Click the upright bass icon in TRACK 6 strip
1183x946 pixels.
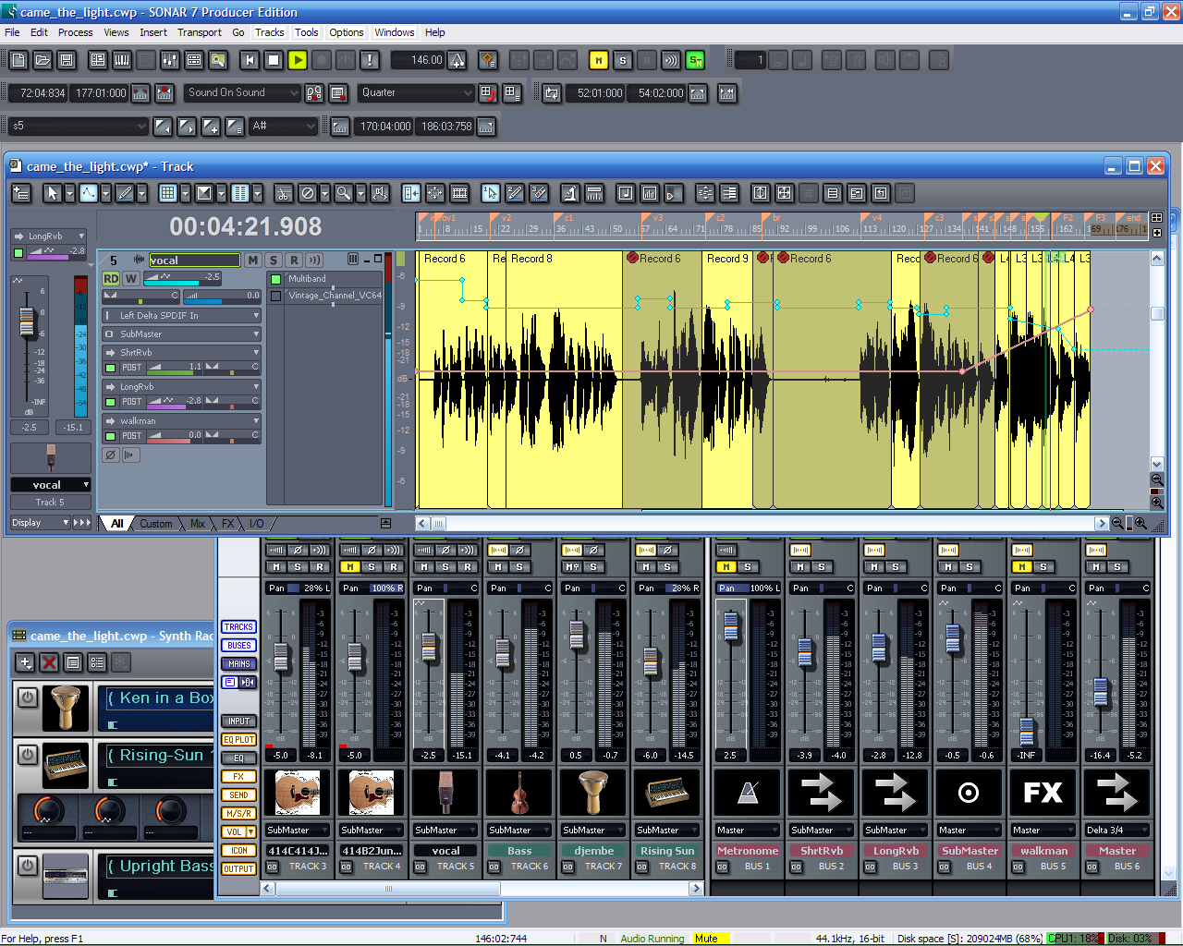click(519, 793)
